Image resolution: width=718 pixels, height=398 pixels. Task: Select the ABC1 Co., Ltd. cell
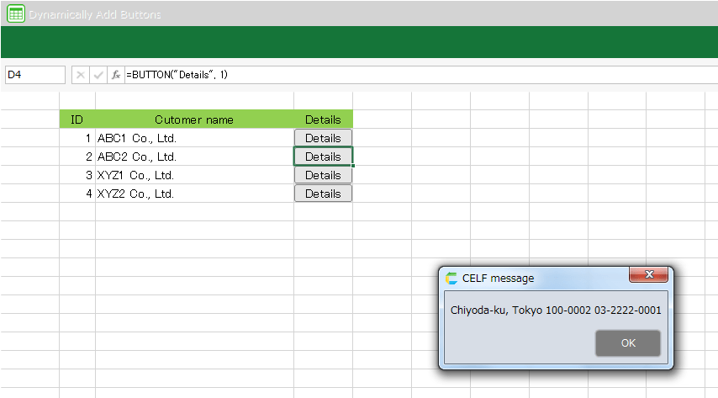pyautogui.click(x=194, y=138)
